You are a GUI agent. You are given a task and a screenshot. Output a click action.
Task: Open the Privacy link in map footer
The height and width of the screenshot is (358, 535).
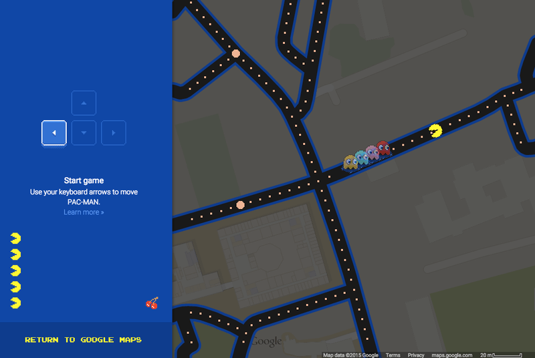pyautogui.click(x=416, y=355)
